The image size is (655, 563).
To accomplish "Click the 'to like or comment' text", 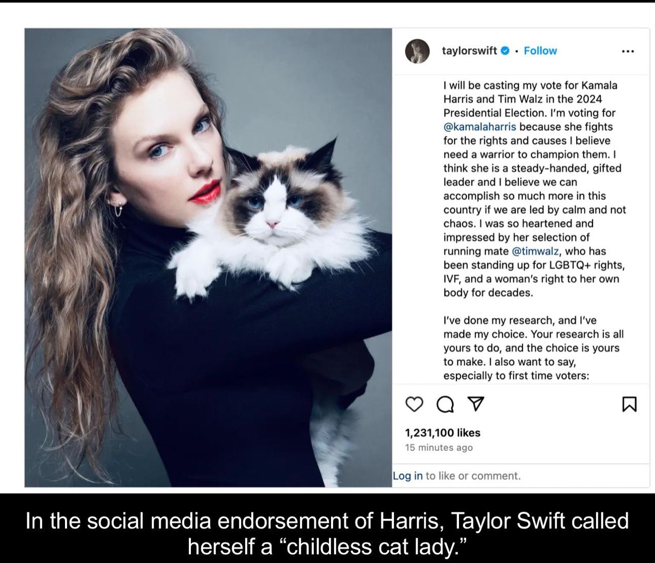I will click(473, 476).
